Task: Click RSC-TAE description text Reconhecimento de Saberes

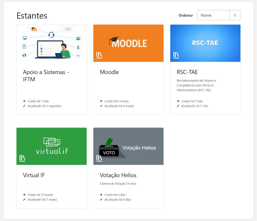Action: 196,85
